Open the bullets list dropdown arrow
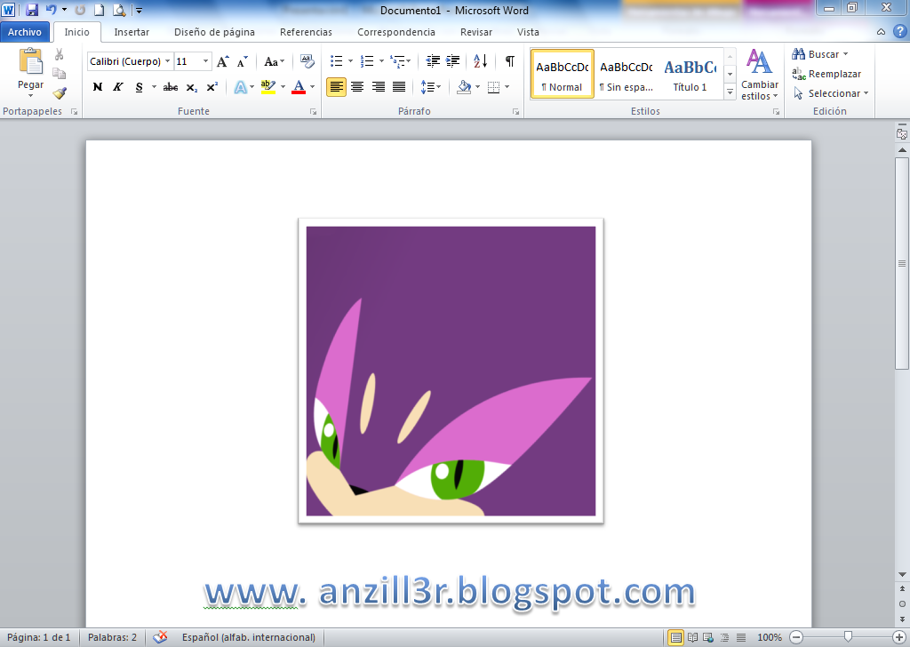The width and height of the screenshot is (910, 647). coord(350,61)
